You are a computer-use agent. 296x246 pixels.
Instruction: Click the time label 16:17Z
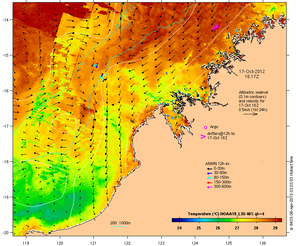(x=252, y=77)
